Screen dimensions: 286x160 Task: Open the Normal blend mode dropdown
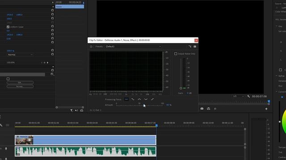coord(20,55)
